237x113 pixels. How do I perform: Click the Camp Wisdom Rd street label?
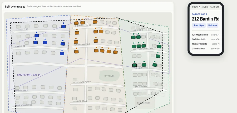[23, 105]
